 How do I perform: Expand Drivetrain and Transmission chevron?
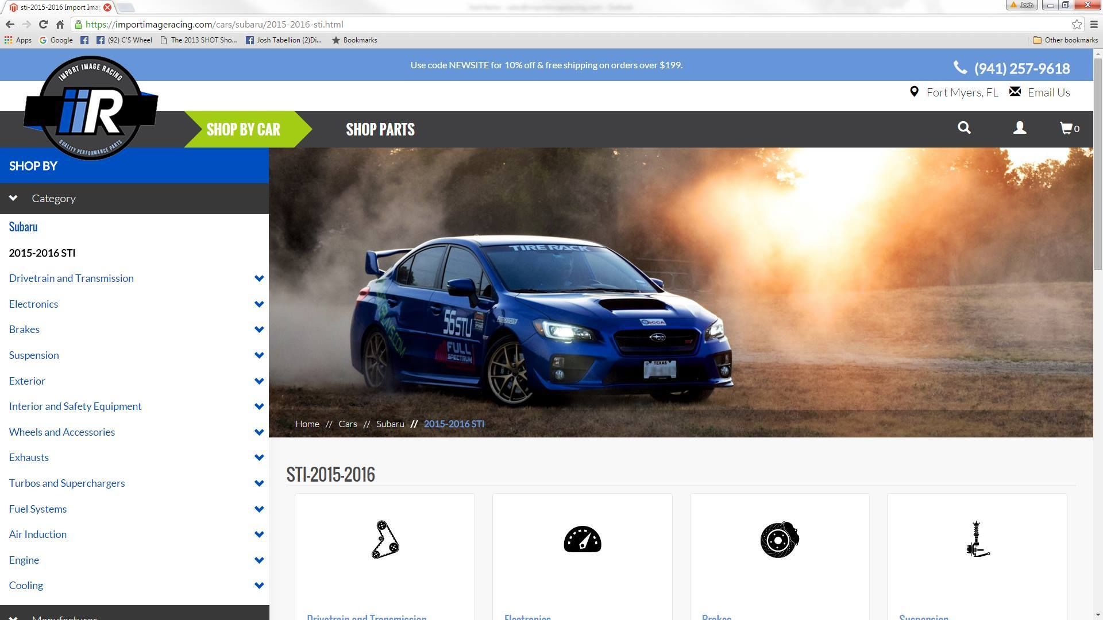[259, 278]
